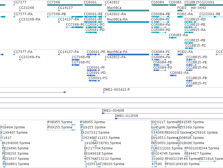Screen dimensions: 223x168
Task: Select transcript CG6084-RB
Action: pos(160,17)
